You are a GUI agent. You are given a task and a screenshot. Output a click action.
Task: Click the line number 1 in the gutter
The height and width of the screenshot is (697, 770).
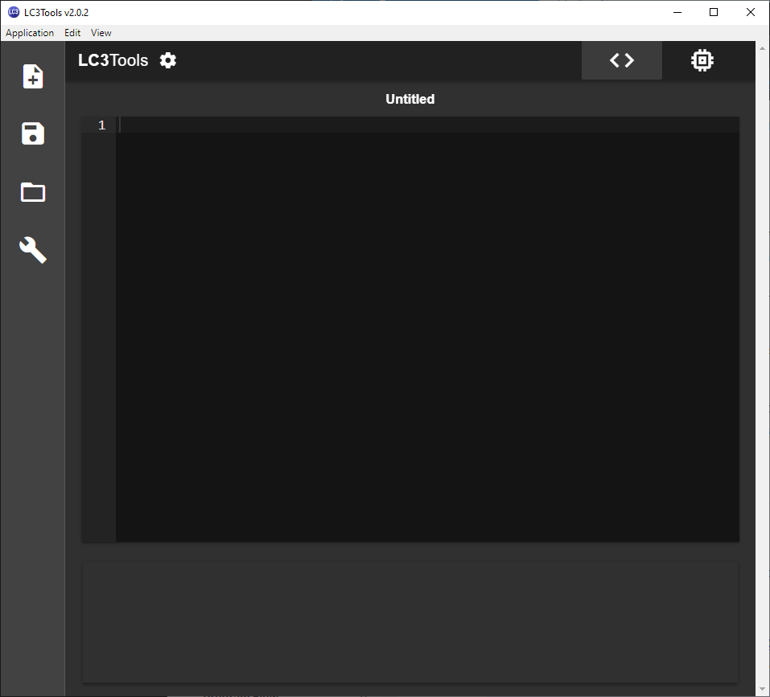coord(101,125)
